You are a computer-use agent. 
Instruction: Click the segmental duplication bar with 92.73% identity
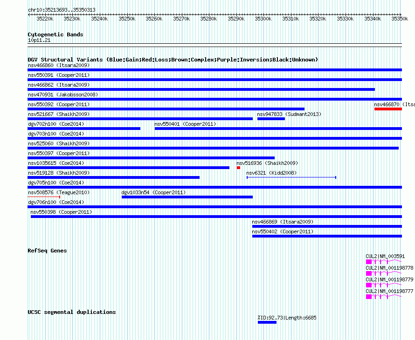(267, 322)
